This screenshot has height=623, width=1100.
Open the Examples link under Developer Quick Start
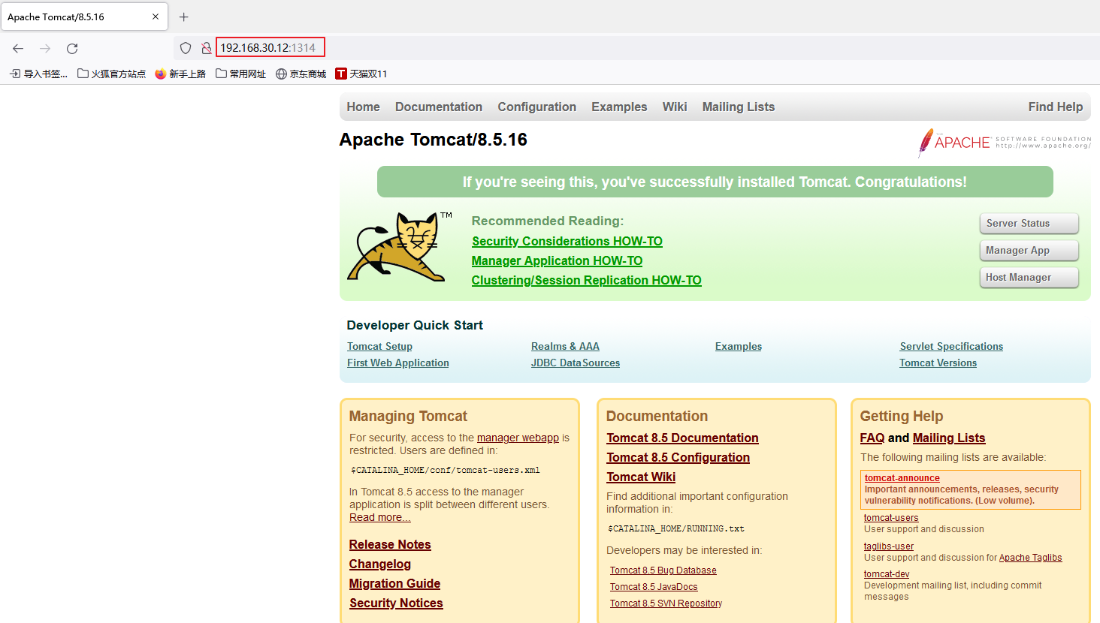[739, 346]
